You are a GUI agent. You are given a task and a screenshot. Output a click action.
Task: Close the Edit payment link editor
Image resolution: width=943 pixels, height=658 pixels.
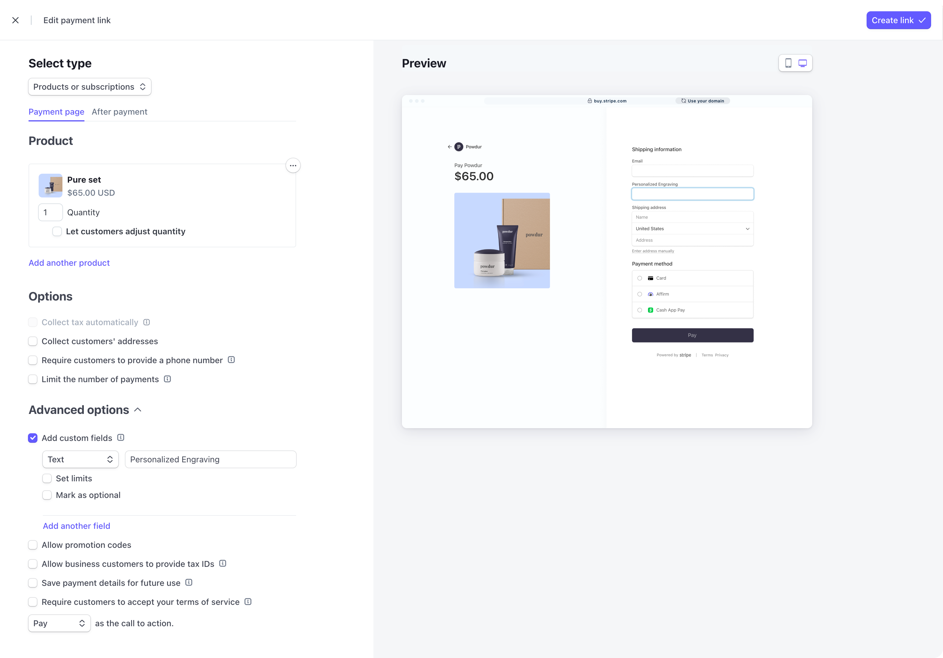click(15, 20)
